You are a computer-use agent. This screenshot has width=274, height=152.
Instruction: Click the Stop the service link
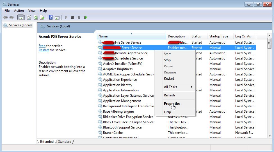(42, 46)
